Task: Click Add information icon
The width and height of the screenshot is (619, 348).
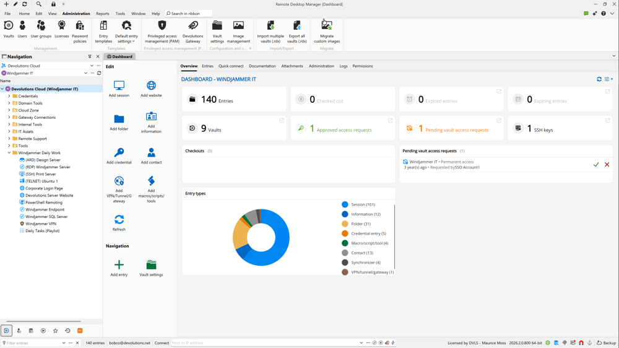Action: click(151, 123)
